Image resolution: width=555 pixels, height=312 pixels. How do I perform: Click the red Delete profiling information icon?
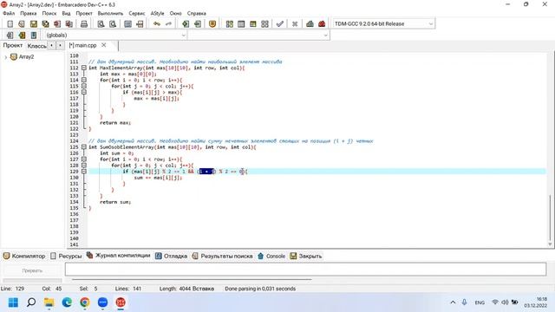tap(322, 24)
